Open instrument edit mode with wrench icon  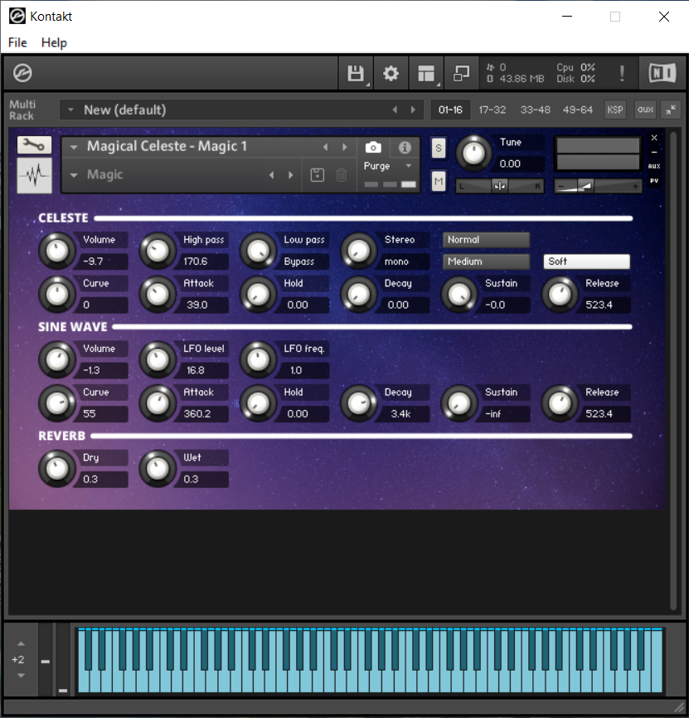[x=34, y=145]
